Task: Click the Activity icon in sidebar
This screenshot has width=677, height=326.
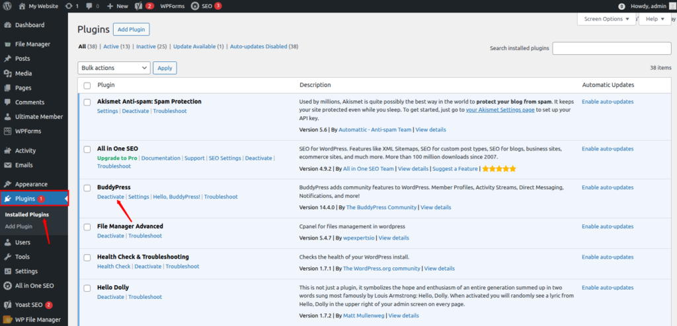Action: [x=7, y=150]
